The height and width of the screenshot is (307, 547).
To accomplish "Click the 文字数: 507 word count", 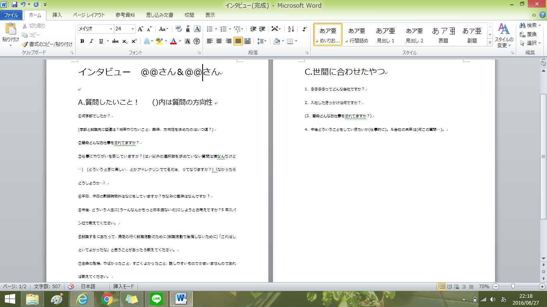I will pyautogui.click(x=47, y=287).
